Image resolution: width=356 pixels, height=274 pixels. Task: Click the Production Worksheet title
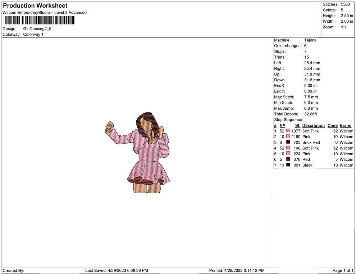click(35, 6)
